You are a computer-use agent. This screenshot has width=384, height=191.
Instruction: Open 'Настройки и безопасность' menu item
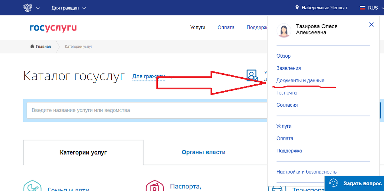[307, 172]
